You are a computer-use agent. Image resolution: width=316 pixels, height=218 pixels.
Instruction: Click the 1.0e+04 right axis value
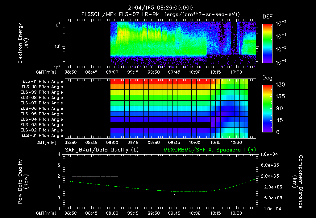pos(269,154)
